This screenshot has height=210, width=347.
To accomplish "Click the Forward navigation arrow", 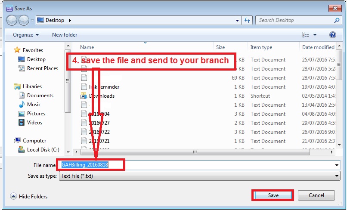I will 24,20.
